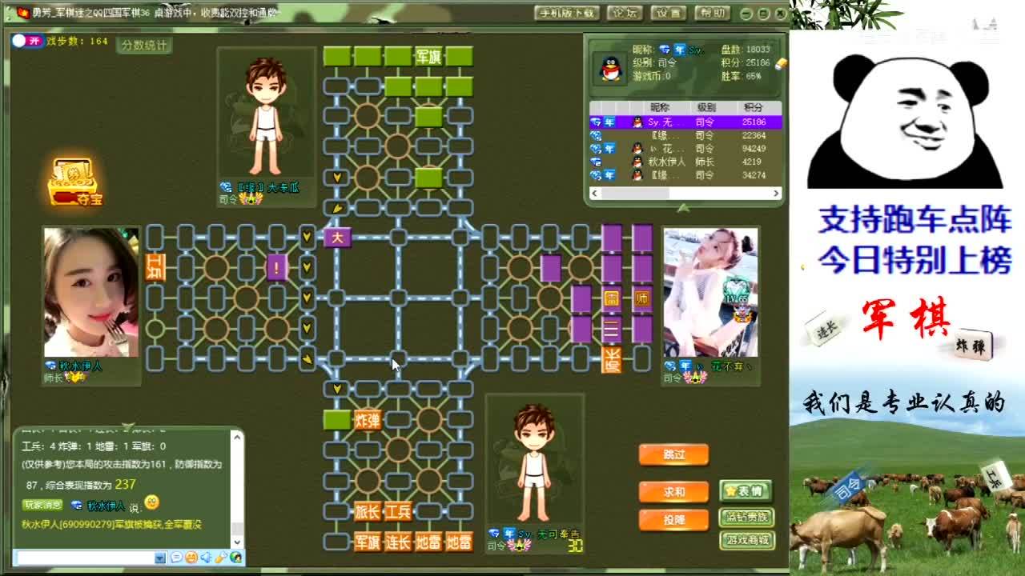Click the chat message input field
Viewport: 1025px width, 576px height.
(84, 558)
